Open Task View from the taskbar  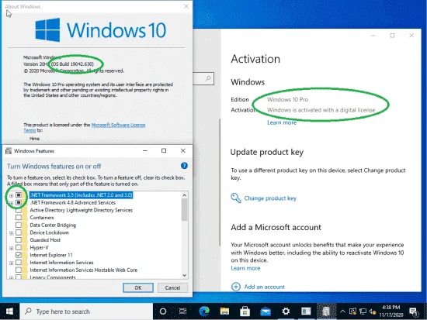183,311
